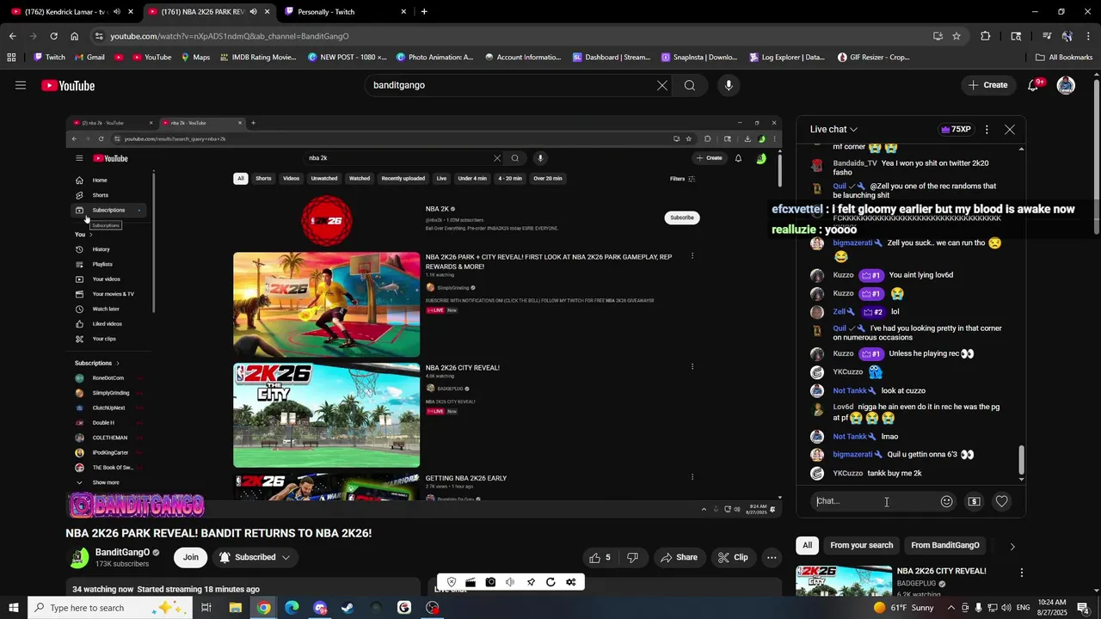1101x619 pixels.
Task: Click the search magnifier button
Action: 690,85
